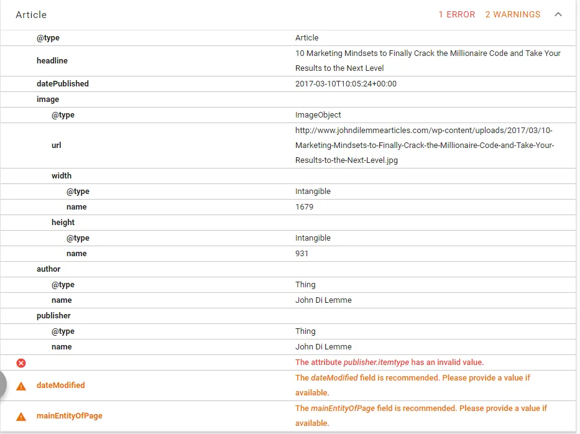Screen dimensions: 580x434
Task: Select the width name value 1679
Action: pyautogui.click(x=304, y=207)
